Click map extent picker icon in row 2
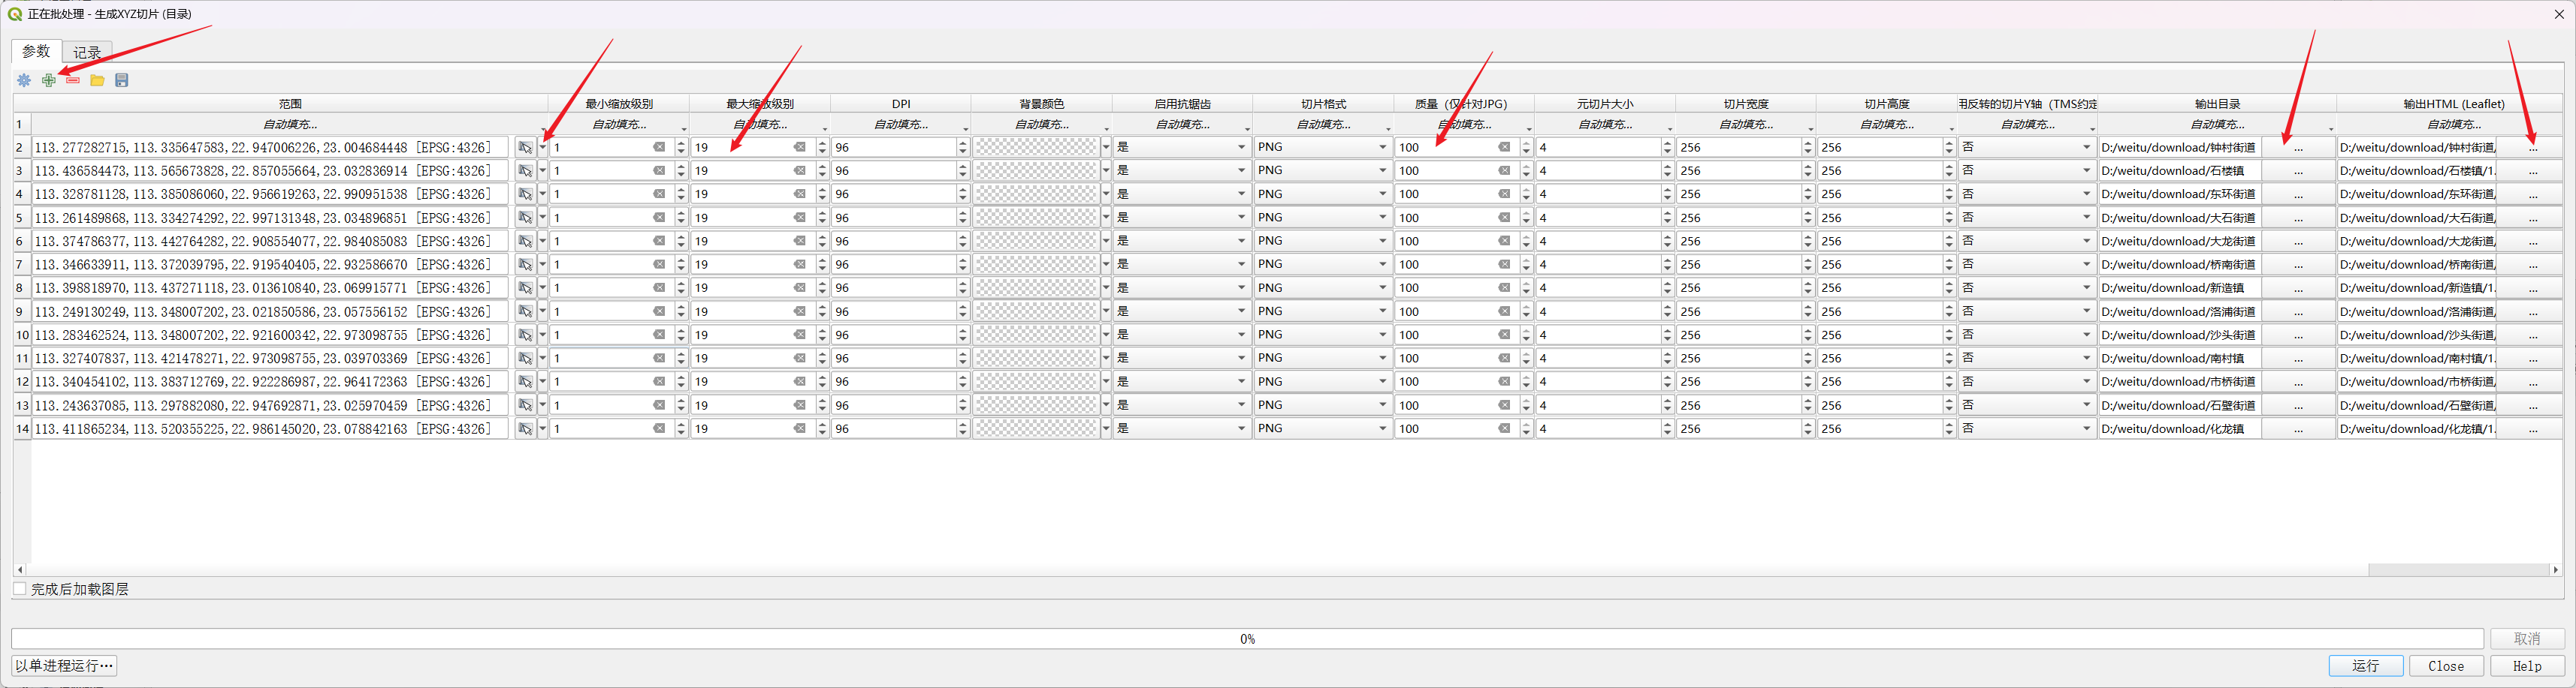2576x688 pixels. tap(525, 148)
